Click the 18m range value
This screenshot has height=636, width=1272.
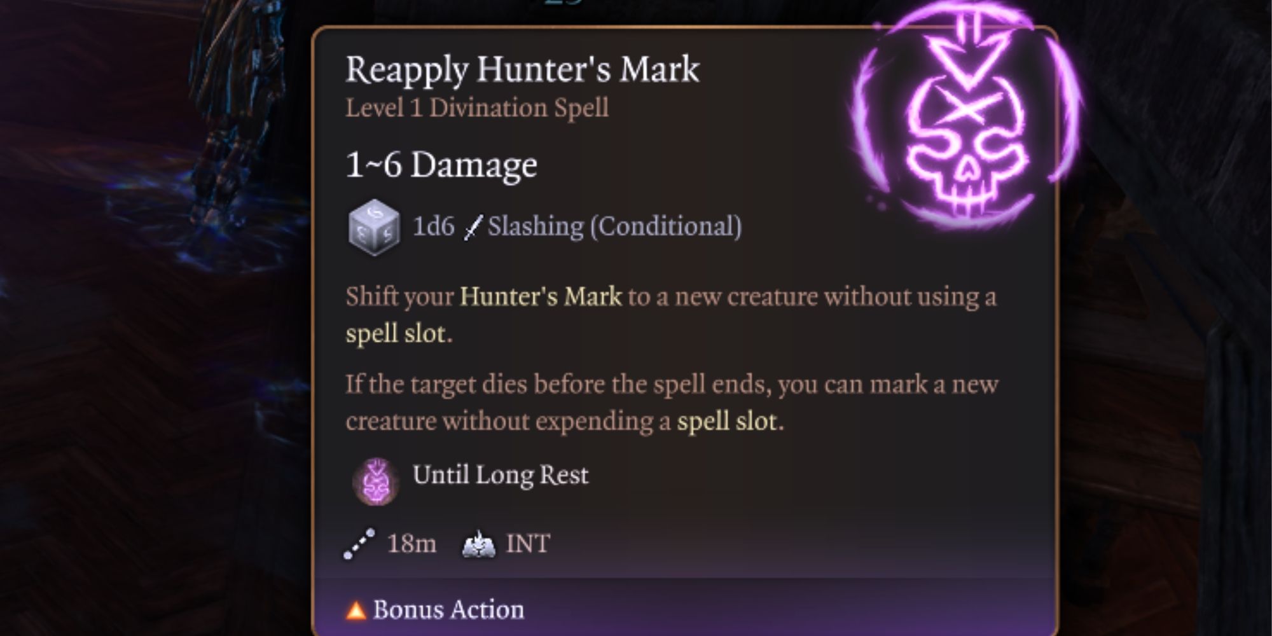click(x=411, y=544)
